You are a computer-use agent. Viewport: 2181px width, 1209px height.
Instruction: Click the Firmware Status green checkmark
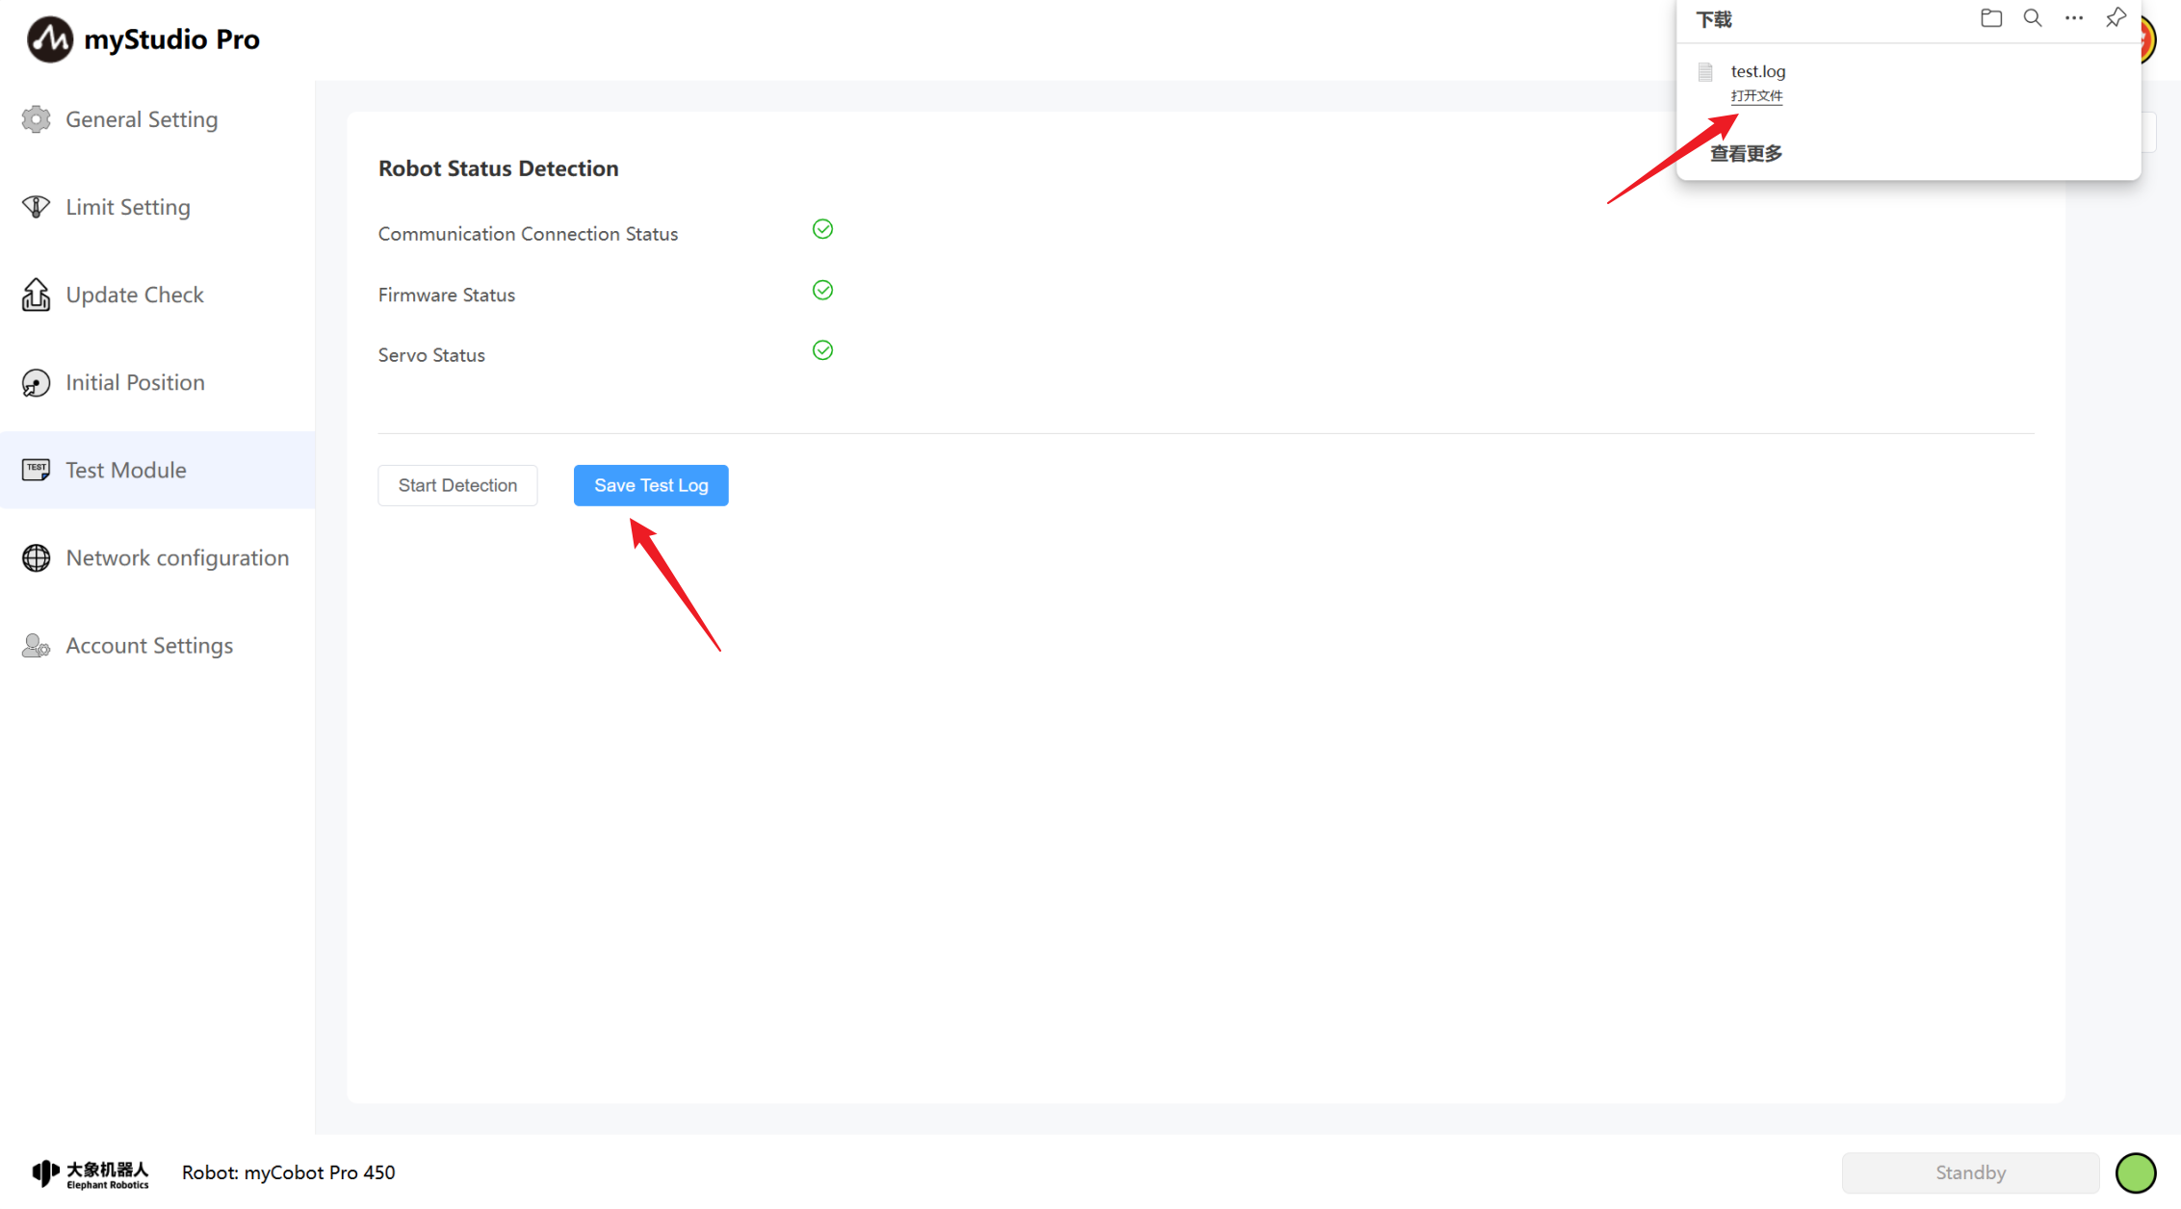pos(822,290)
